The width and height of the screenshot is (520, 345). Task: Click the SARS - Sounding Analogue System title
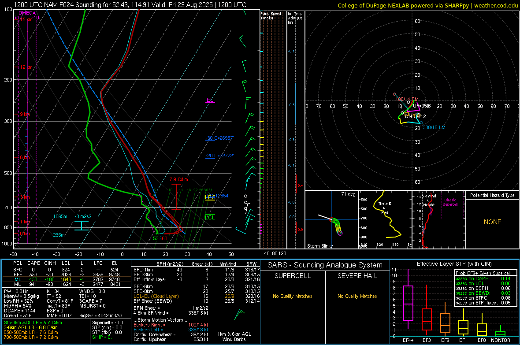click(x=325, y=265)
